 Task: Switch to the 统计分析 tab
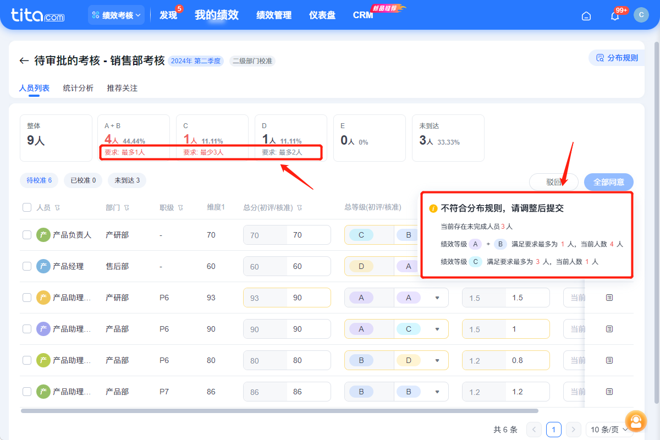click(78, 88)
